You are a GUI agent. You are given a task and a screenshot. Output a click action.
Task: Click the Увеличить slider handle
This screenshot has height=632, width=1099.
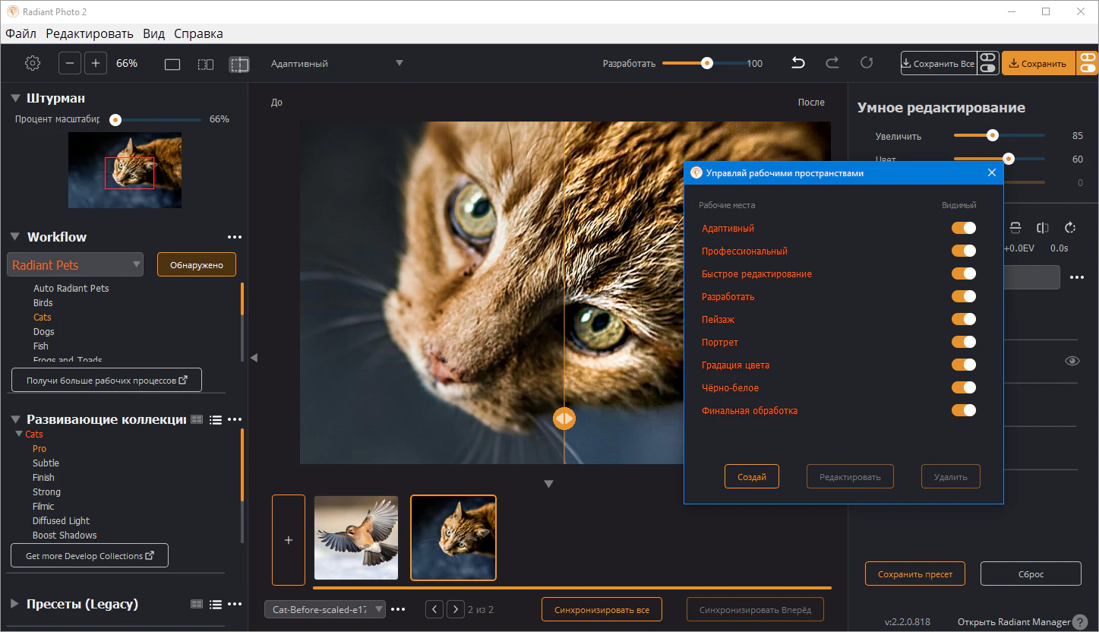click(x=992, y=135)
